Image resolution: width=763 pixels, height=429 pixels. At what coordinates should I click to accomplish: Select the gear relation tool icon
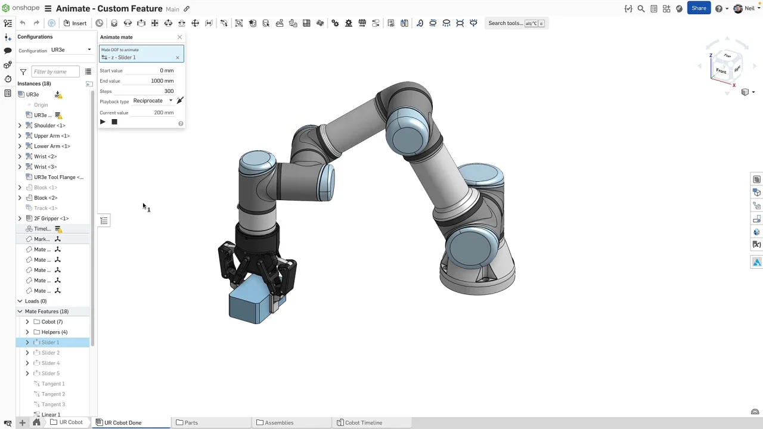pos(335,23)
